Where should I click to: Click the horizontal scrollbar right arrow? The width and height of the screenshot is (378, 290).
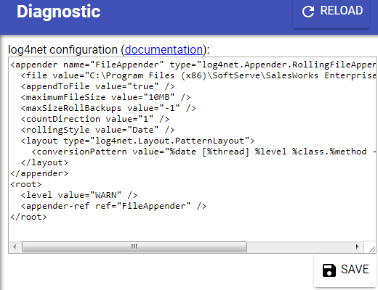[x=358, y=246]
